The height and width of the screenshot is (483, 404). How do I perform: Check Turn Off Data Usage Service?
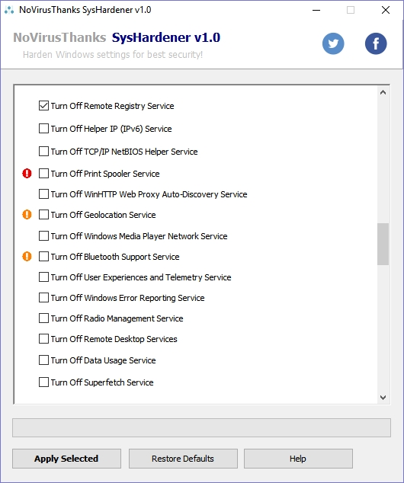(x=43, y=360)
